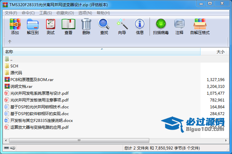This screenshot has height=154, width=232.
Task: Open the 文件(F) menu
Action: [11, 13]
